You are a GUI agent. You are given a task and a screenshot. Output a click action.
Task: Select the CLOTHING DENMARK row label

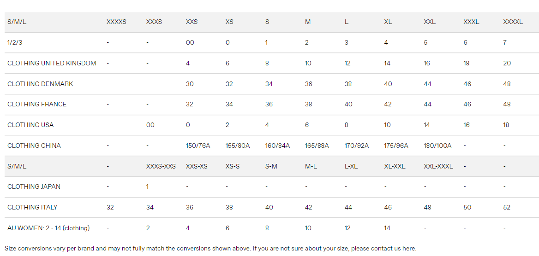click(40, 84)
